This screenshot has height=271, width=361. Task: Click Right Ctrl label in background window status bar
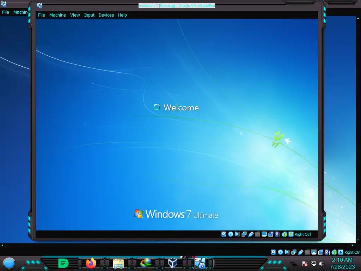point(353,252)
